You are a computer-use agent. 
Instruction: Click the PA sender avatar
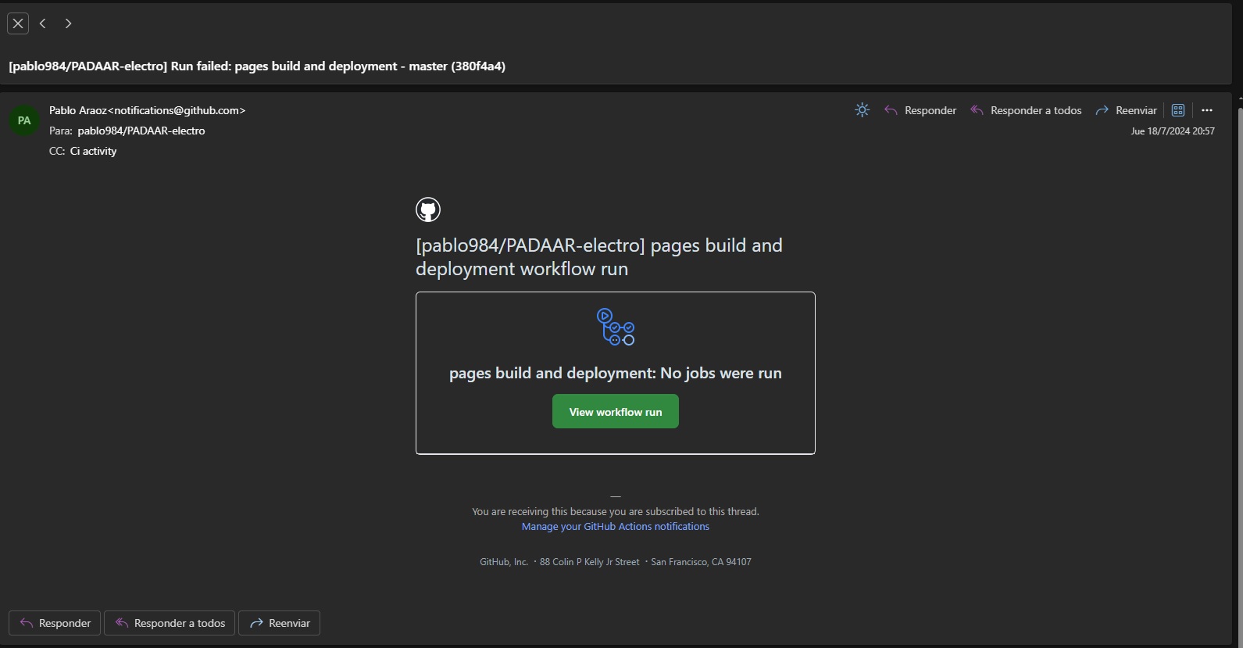point(24,120)
